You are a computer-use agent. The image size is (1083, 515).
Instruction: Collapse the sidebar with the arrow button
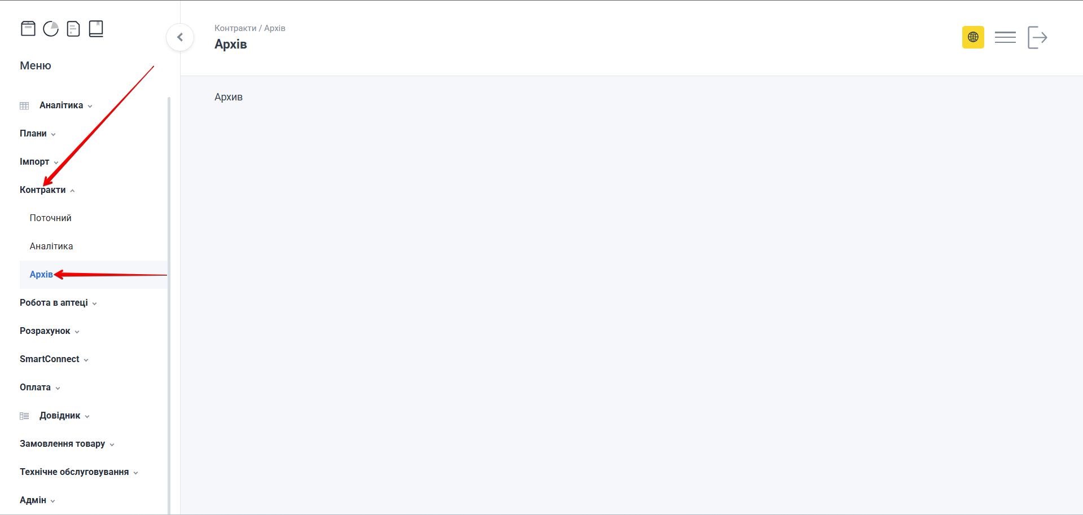[x=180, y=37]
